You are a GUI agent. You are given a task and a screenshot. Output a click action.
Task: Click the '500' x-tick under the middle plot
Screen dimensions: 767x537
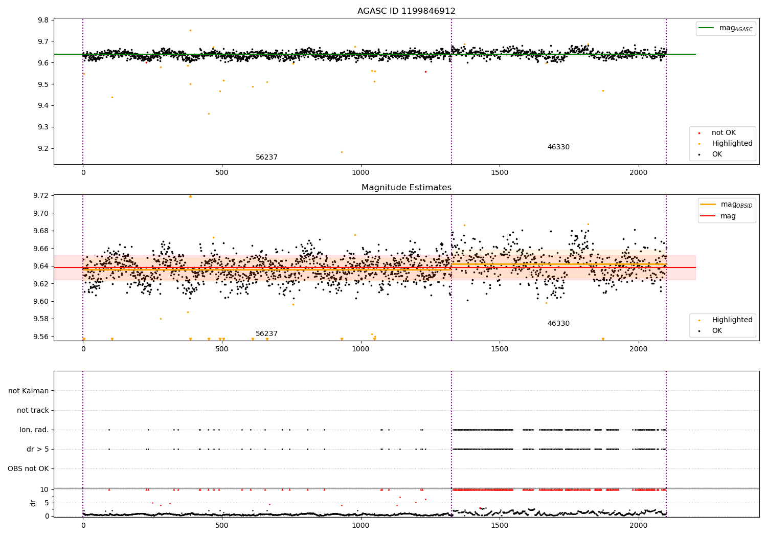222,349
